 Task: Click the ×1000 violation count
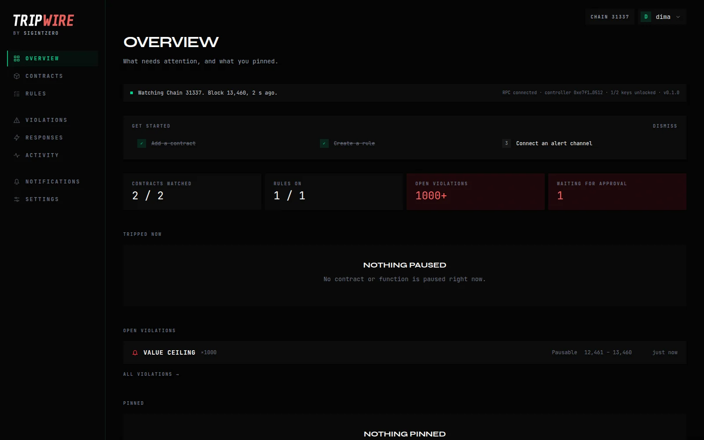[x=209, y=352]
